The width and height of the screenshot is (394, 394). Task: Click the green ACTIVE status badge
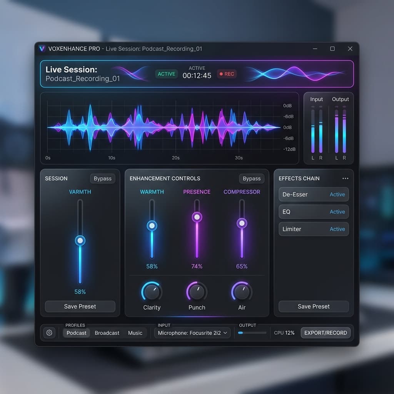[x=166, y=74]
